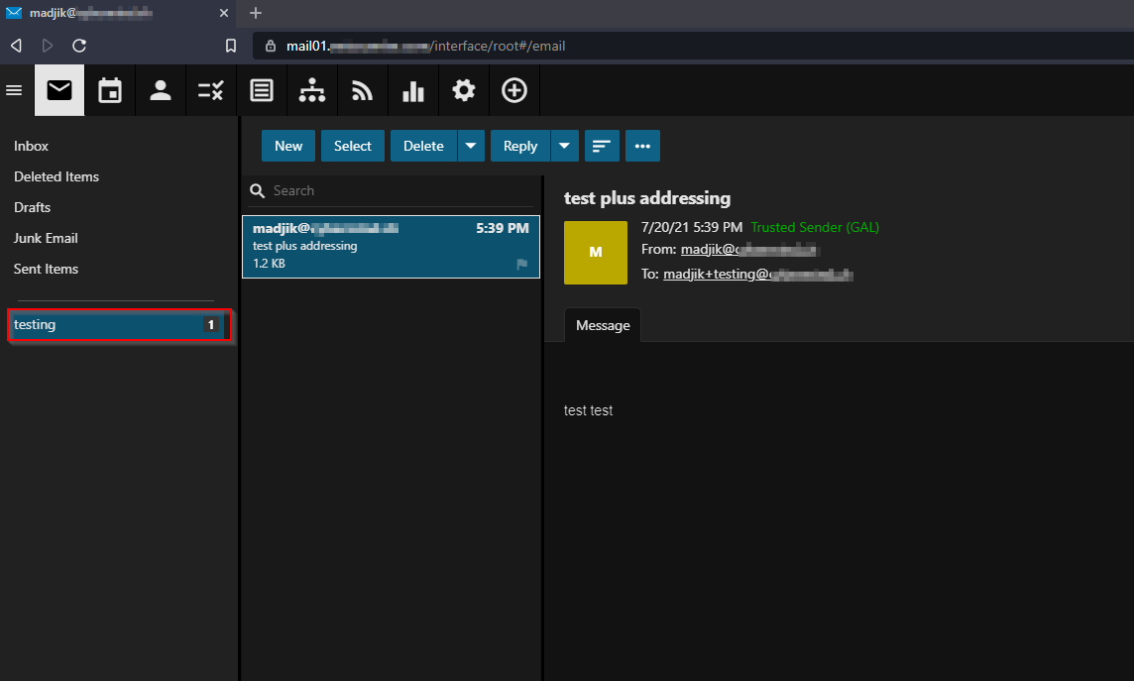Click the New button
1134x681 pixels.
(x=288, y=146)
